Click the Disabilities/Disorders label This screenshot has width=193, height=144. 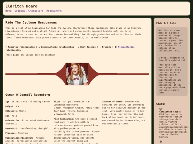pos(19,138)
